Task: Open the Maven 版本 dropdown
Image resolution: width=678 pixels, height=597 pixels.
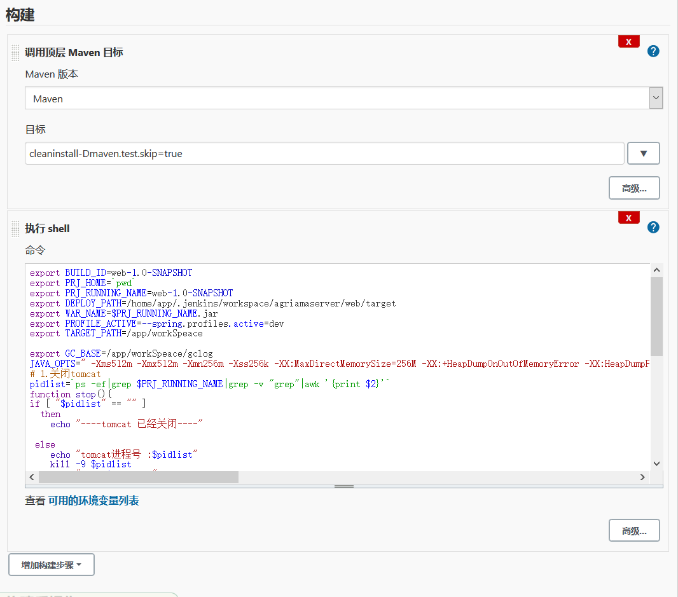Action: pyautogui.click(x=343, y=98)
